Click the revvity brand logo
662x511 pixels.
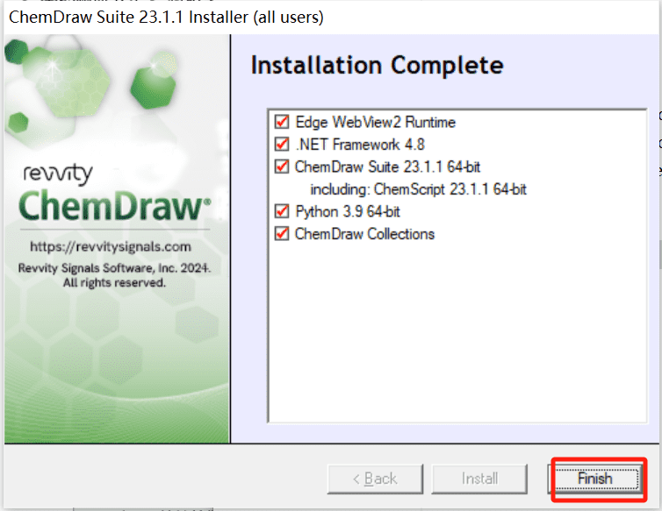[x=58, y=174]
